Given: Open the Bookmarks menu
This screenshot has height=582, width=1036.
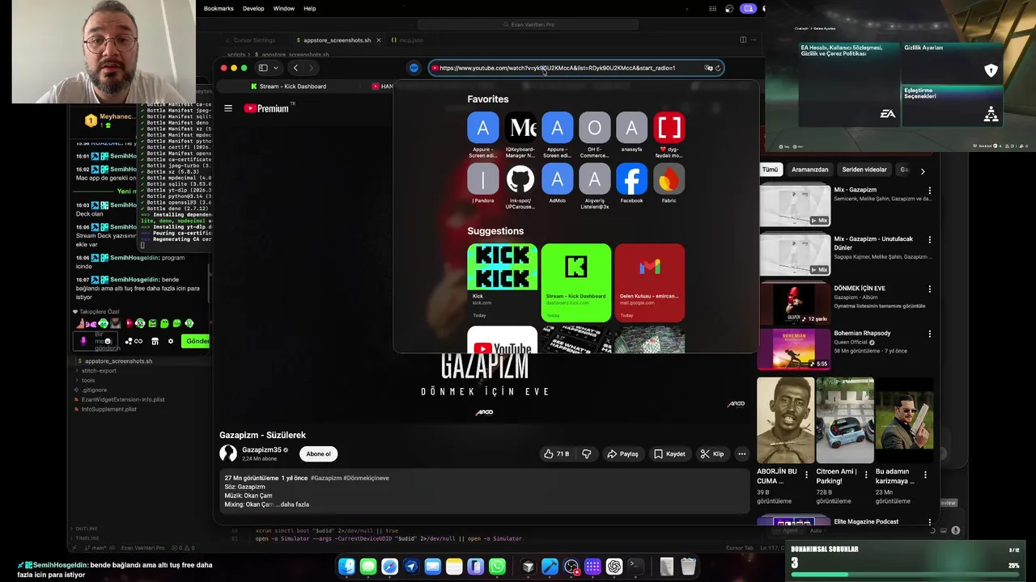Looking at the screenshot, I should tap(219, 8).
